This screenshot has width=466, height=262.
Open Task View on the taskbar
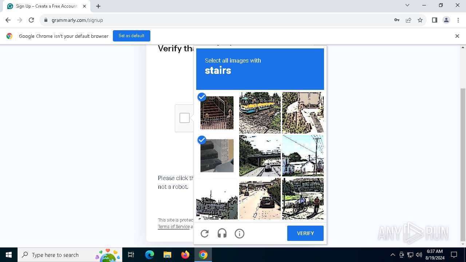click(131, 255)
